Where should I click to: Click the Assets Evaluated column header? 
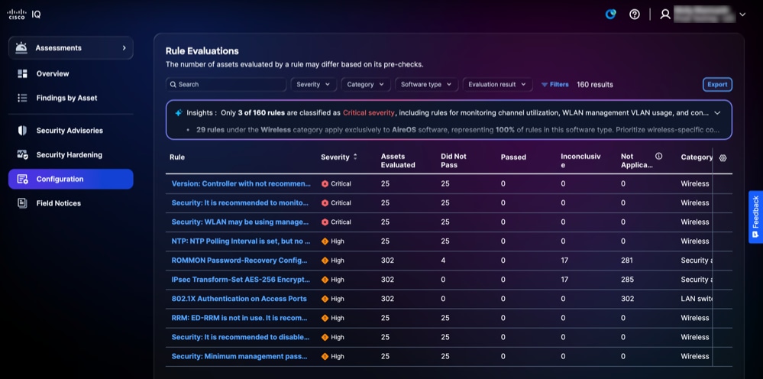(398, 160)
